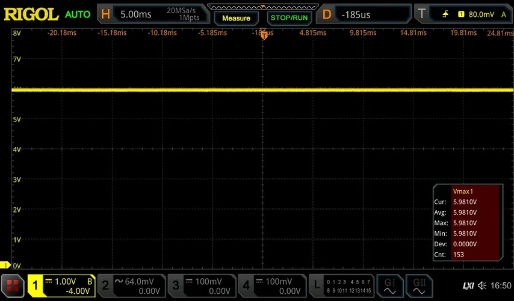The height and width of the screenshot is (301, 514).
Task: Click the 8V vertical scale label
Action: [x=17, y=33]
